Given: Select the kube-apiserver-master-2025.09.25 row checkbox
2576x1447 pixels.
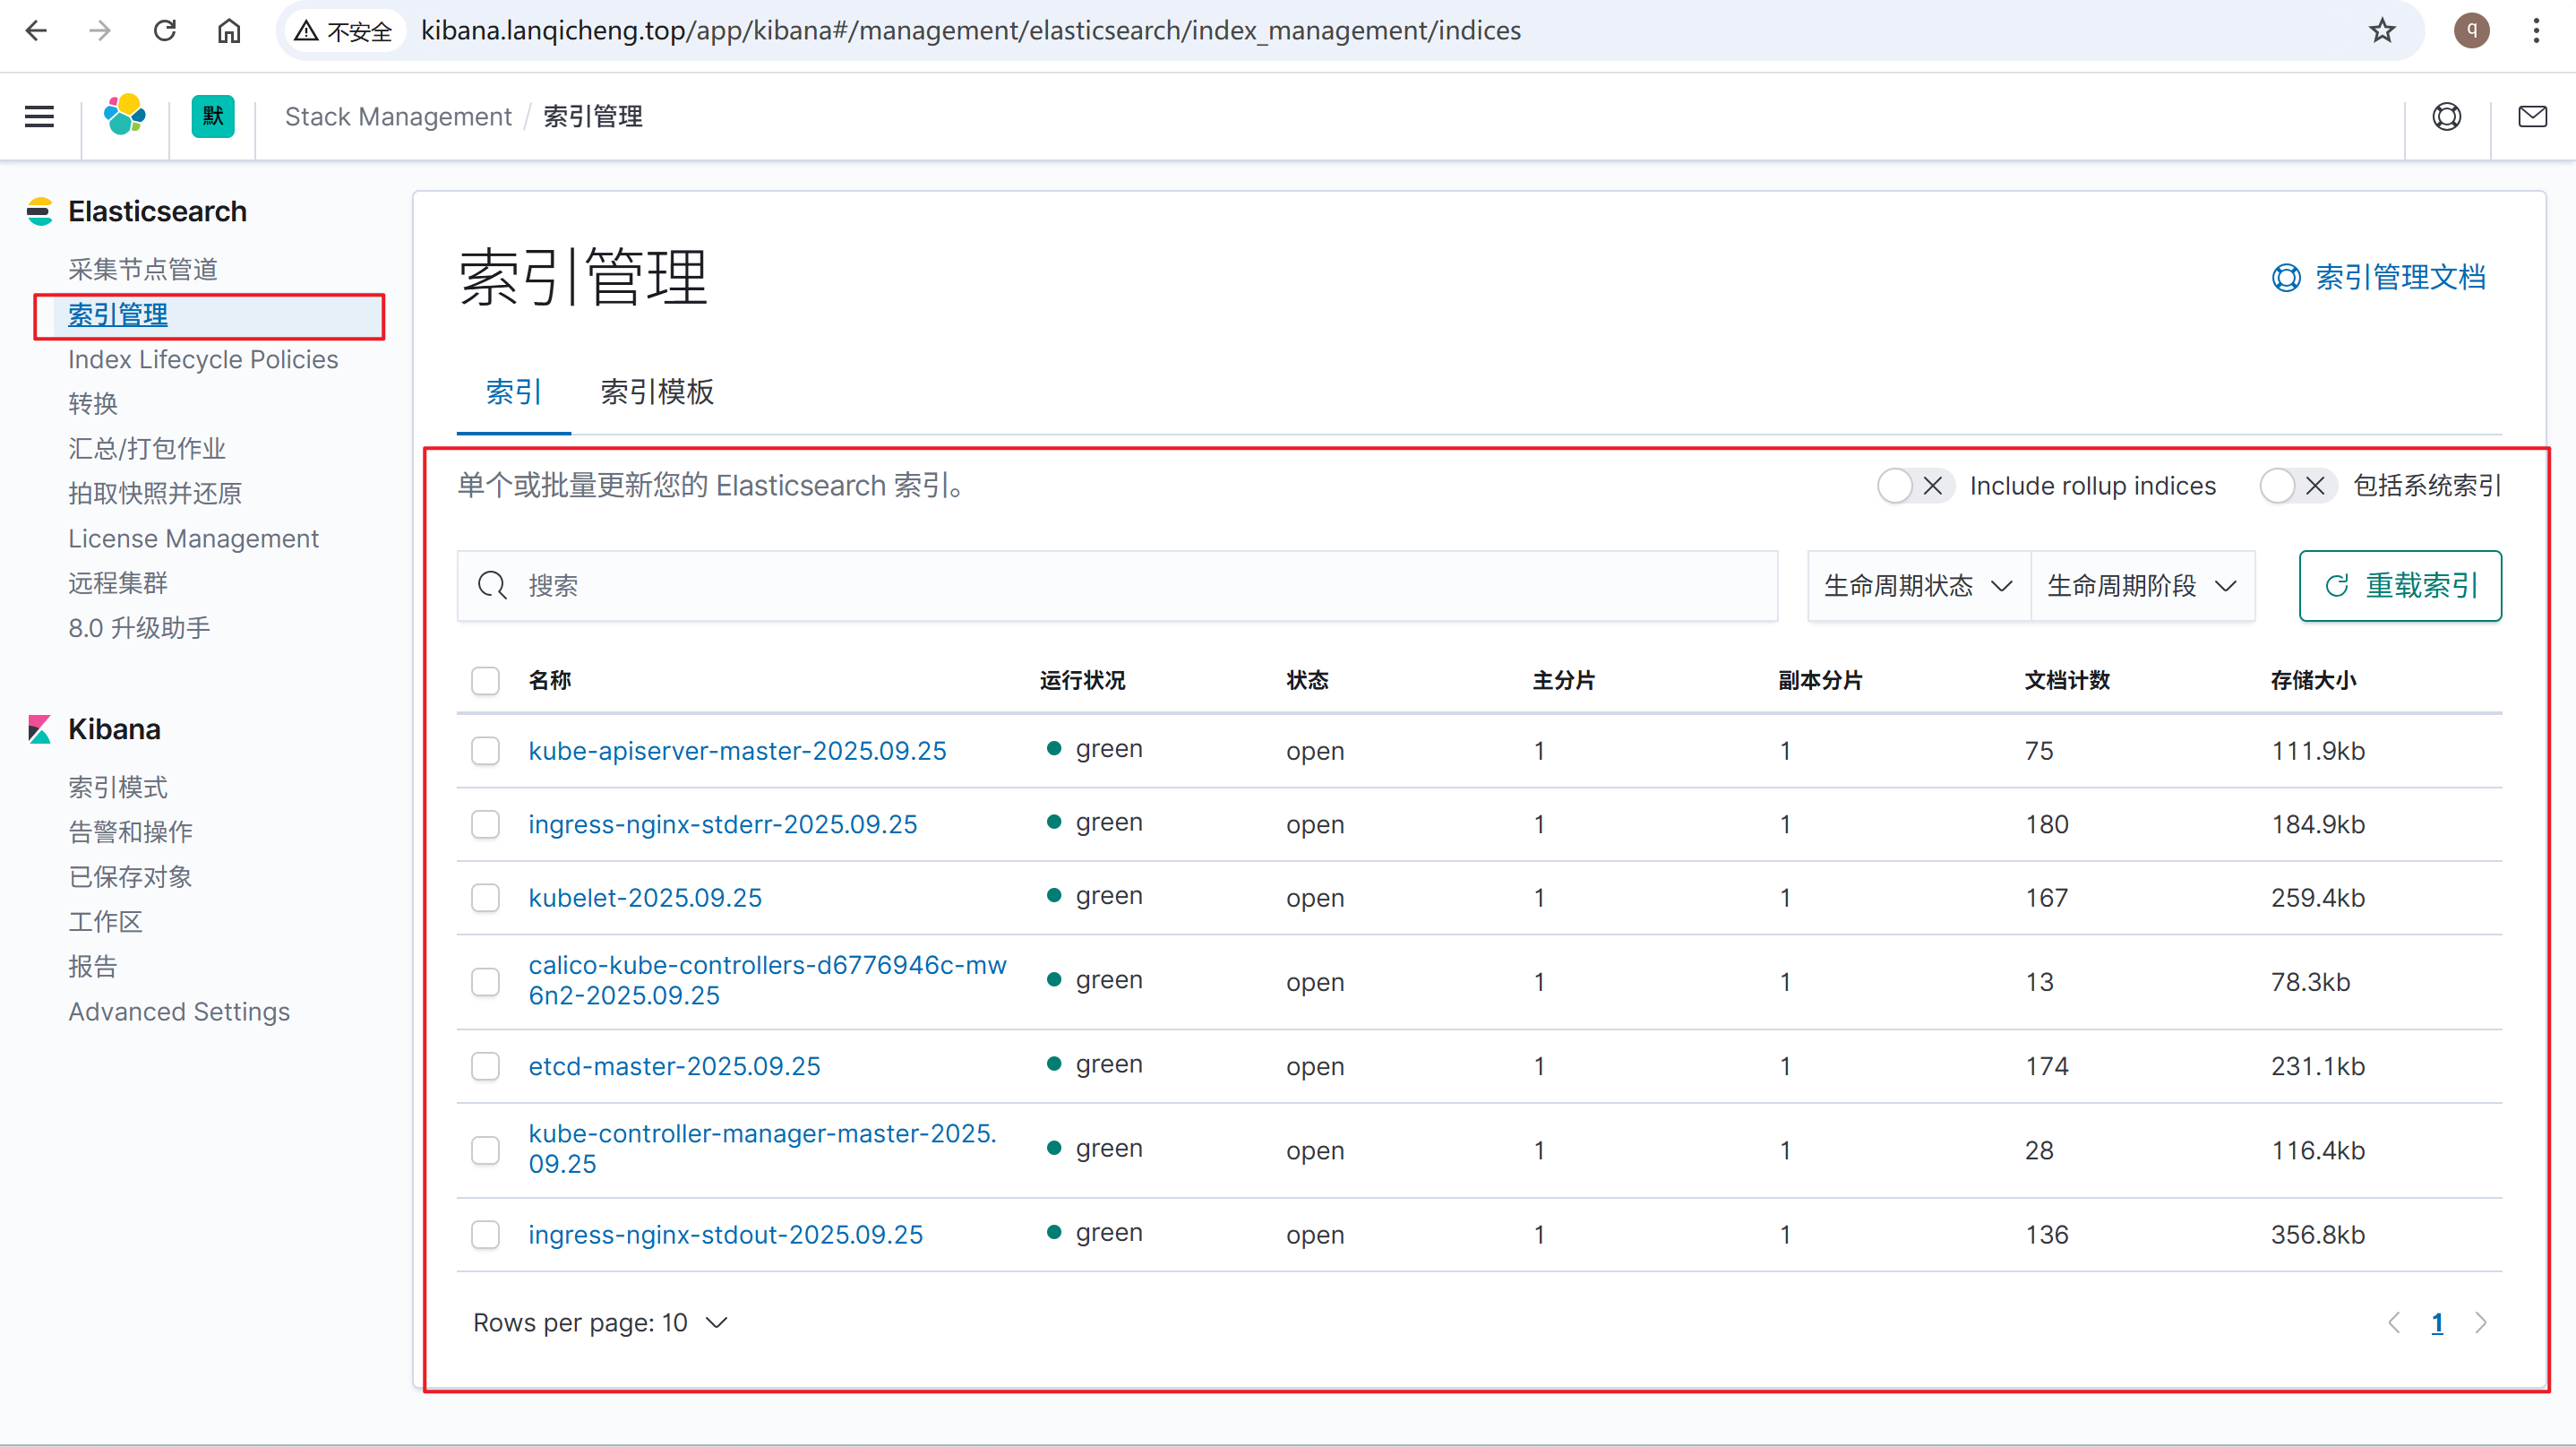Looking at the screenshot, I should 486,751.
